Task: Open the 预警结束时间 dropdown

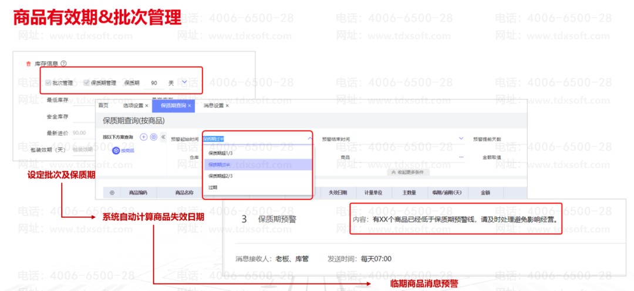Action: [x=461, y=138]
